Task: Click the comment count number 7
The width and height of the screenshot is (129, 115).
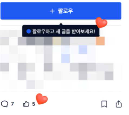Action: point(12,104)
